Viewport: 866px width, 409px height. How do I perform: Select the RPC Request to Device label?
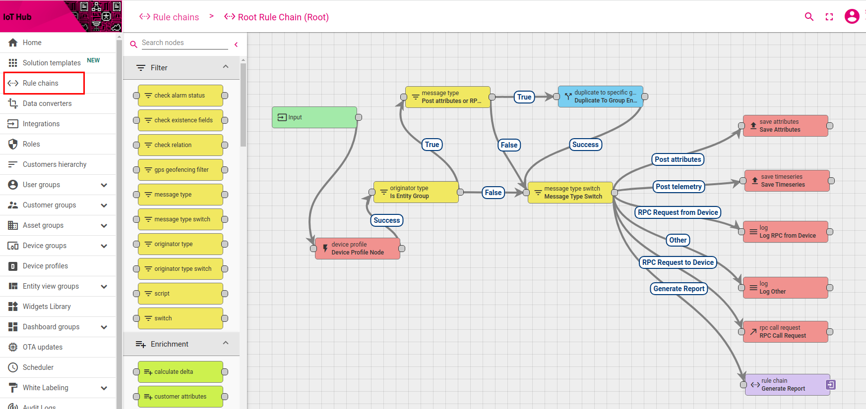(x=678, y=262)
